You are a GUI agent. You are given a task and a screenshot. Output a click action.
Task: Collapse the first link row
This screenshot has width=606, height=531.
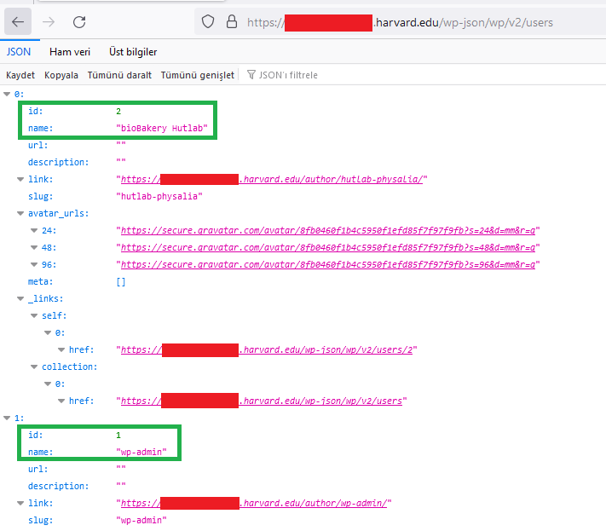click(x=20, y=179)
